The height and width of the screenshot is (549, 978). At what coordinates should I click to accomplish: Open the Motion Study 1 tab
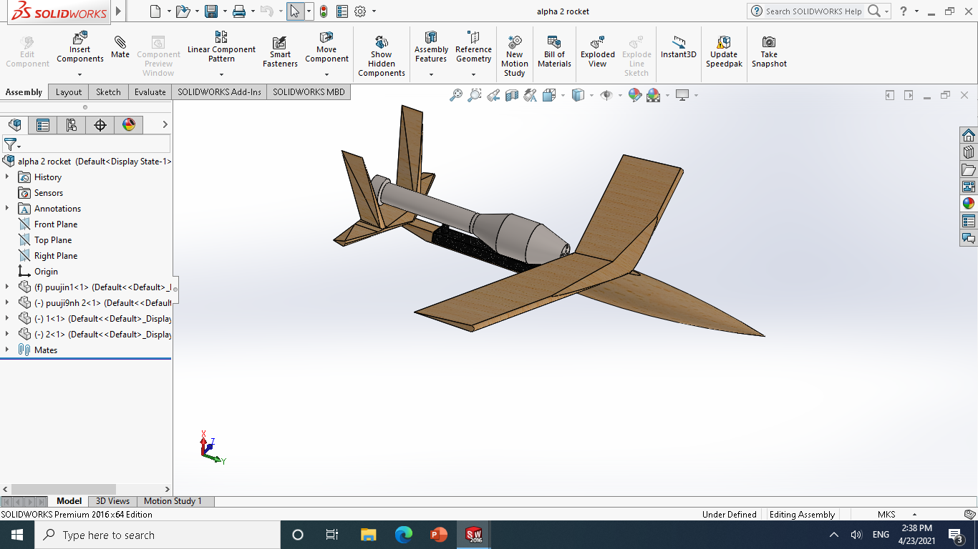pyautogui.click(x=173, y=501)
